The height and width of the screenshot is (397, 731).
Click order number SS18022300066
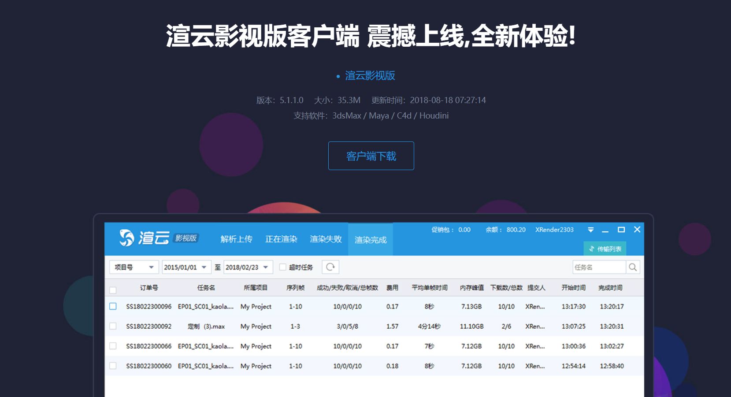coord(149,346)
